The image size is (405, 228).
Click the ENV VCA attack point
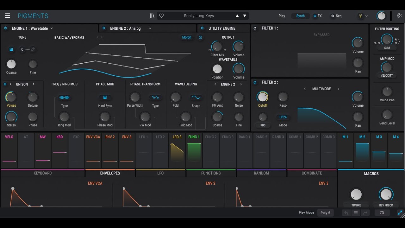click(13, 188)
